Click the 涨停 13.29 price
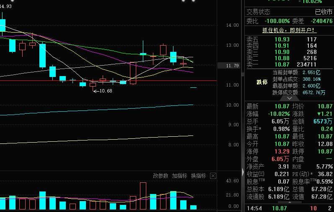This screenshot has width=334, height=212. coord(282,151)
